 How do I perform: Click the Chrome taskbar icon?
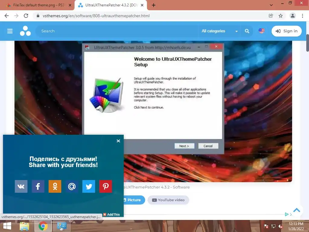[x=43, y=226]
